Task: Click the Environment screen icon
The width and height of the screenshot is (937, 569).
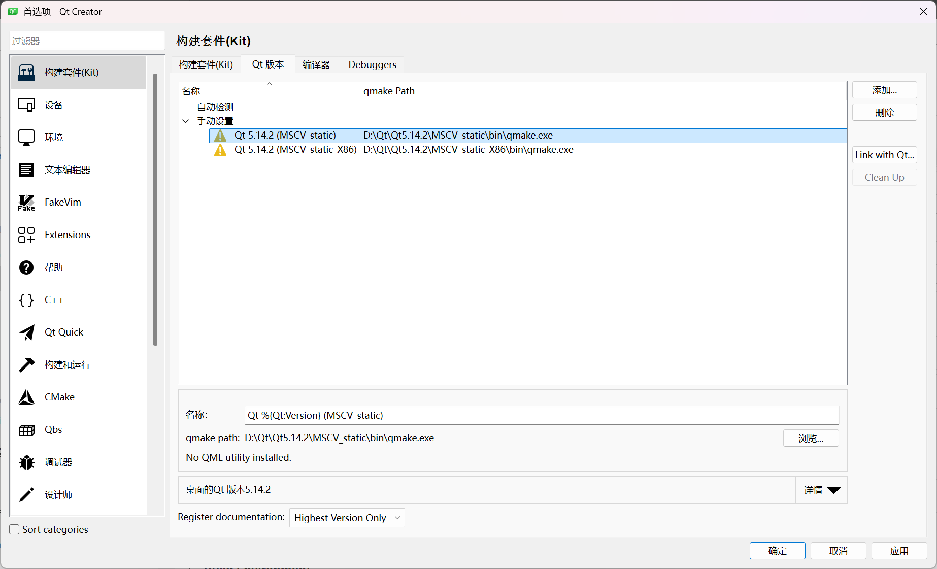Action: click(x=26, y=138)
